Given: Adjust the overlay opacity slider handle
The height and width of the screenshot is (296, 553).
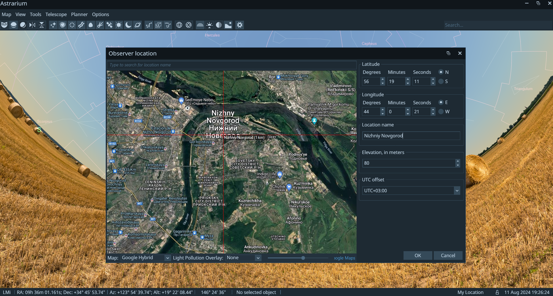Looking at the screenshot, I should pos(303,258).
